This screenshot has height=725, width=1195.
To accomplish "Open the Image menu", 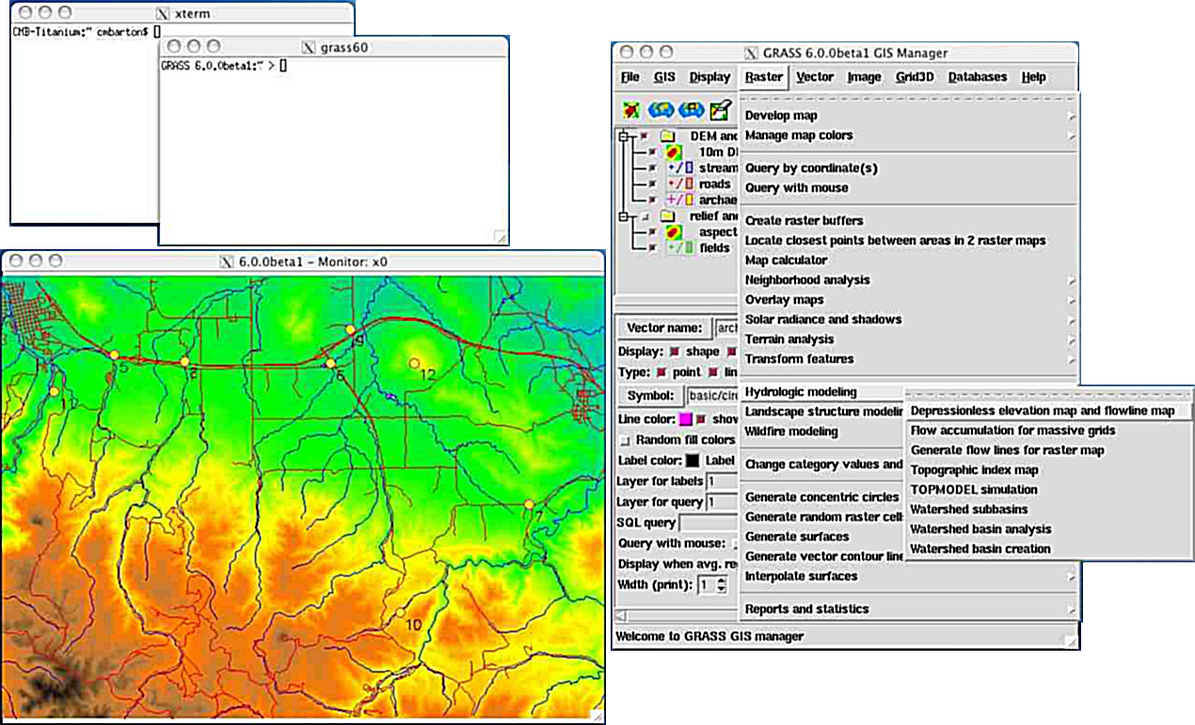I will click(x=865, y=77).
